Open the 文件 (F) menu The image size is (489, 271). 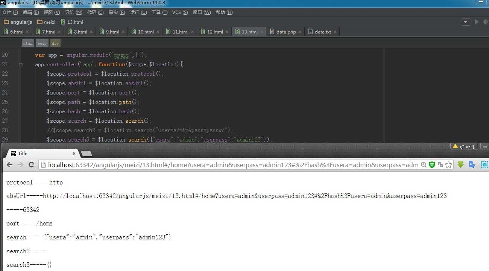(10, 12)
